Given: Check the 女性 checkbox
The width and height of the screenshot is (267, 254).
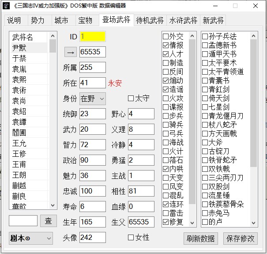Looking at the screenshot, I should coord(131,238).
